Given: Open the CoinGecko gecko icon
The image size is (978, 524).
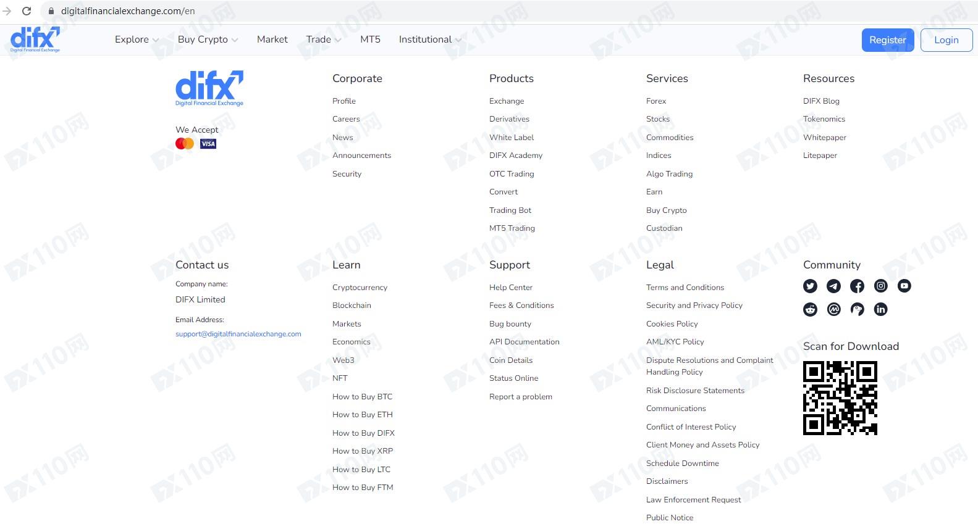Looking at the screenshot, I should (857, 309).
